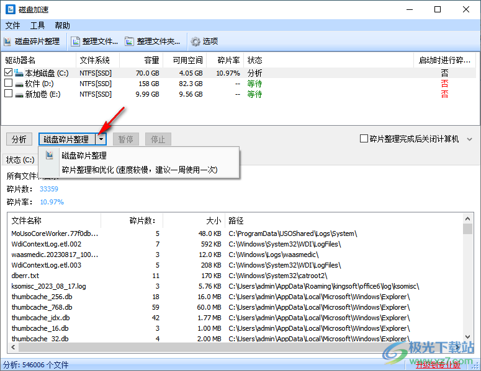Click the blue 10.97% fragmentation rate value

[52, 202]
